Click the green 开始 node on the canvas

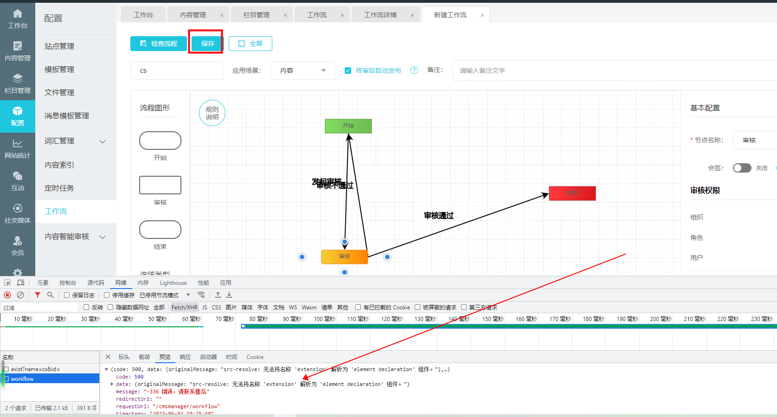[348, 126]
